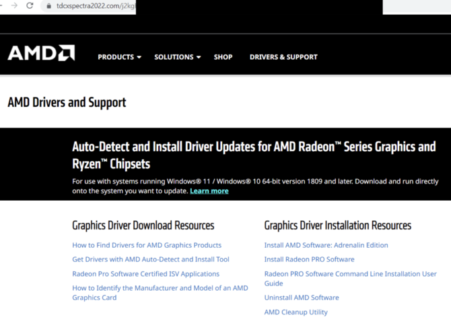Reload the page with refresh icon
Image resolution: width=451 pixels, height=321 pixels.
(x=30, y=5)
